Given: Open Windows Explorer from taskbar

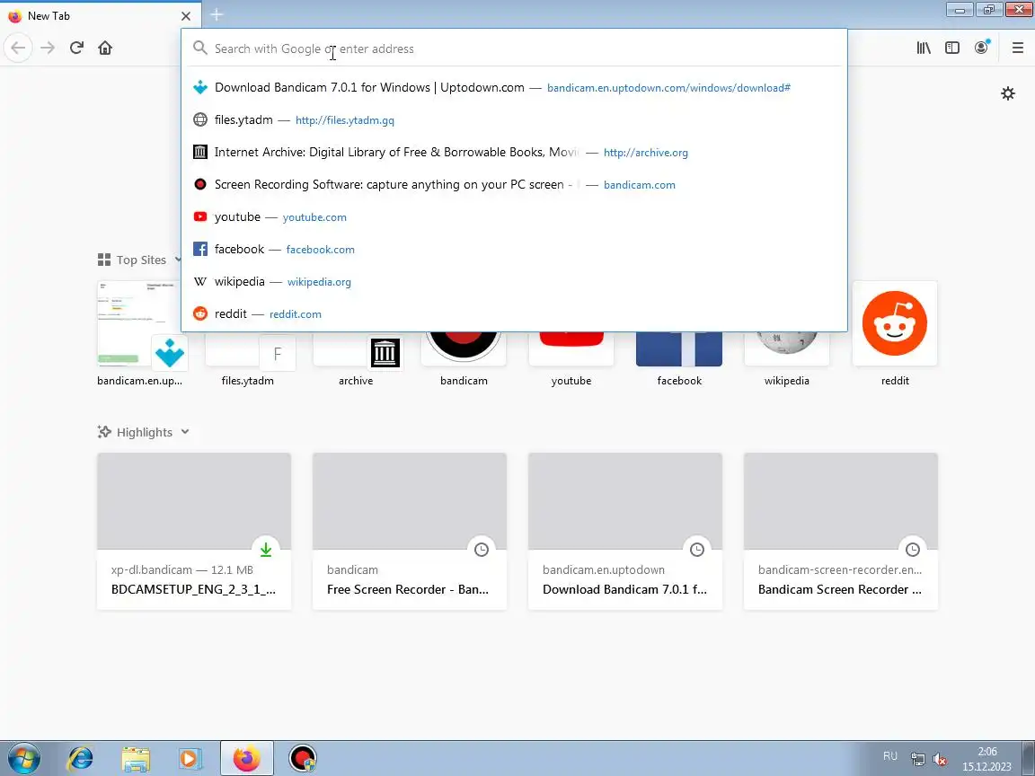Looking at the screenshot, I should (x=136, y=759).
